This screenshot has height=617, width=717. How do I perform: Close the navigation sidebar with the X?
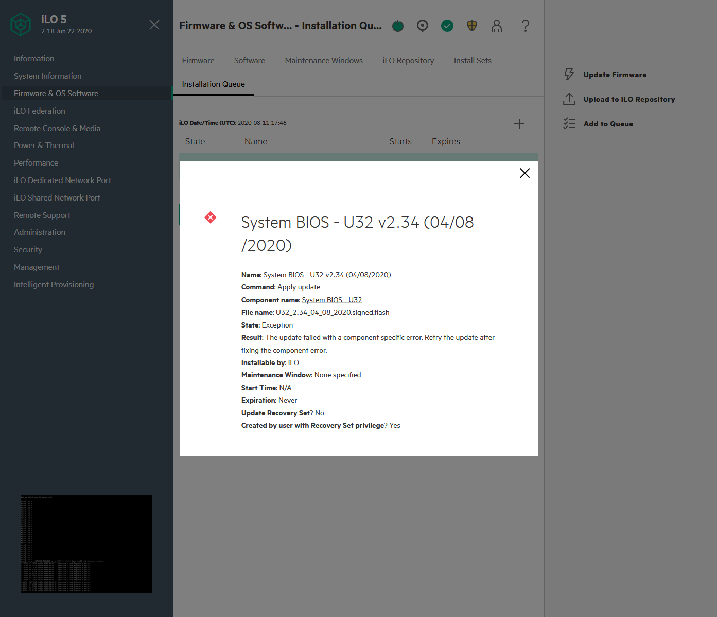click(154, 25)
